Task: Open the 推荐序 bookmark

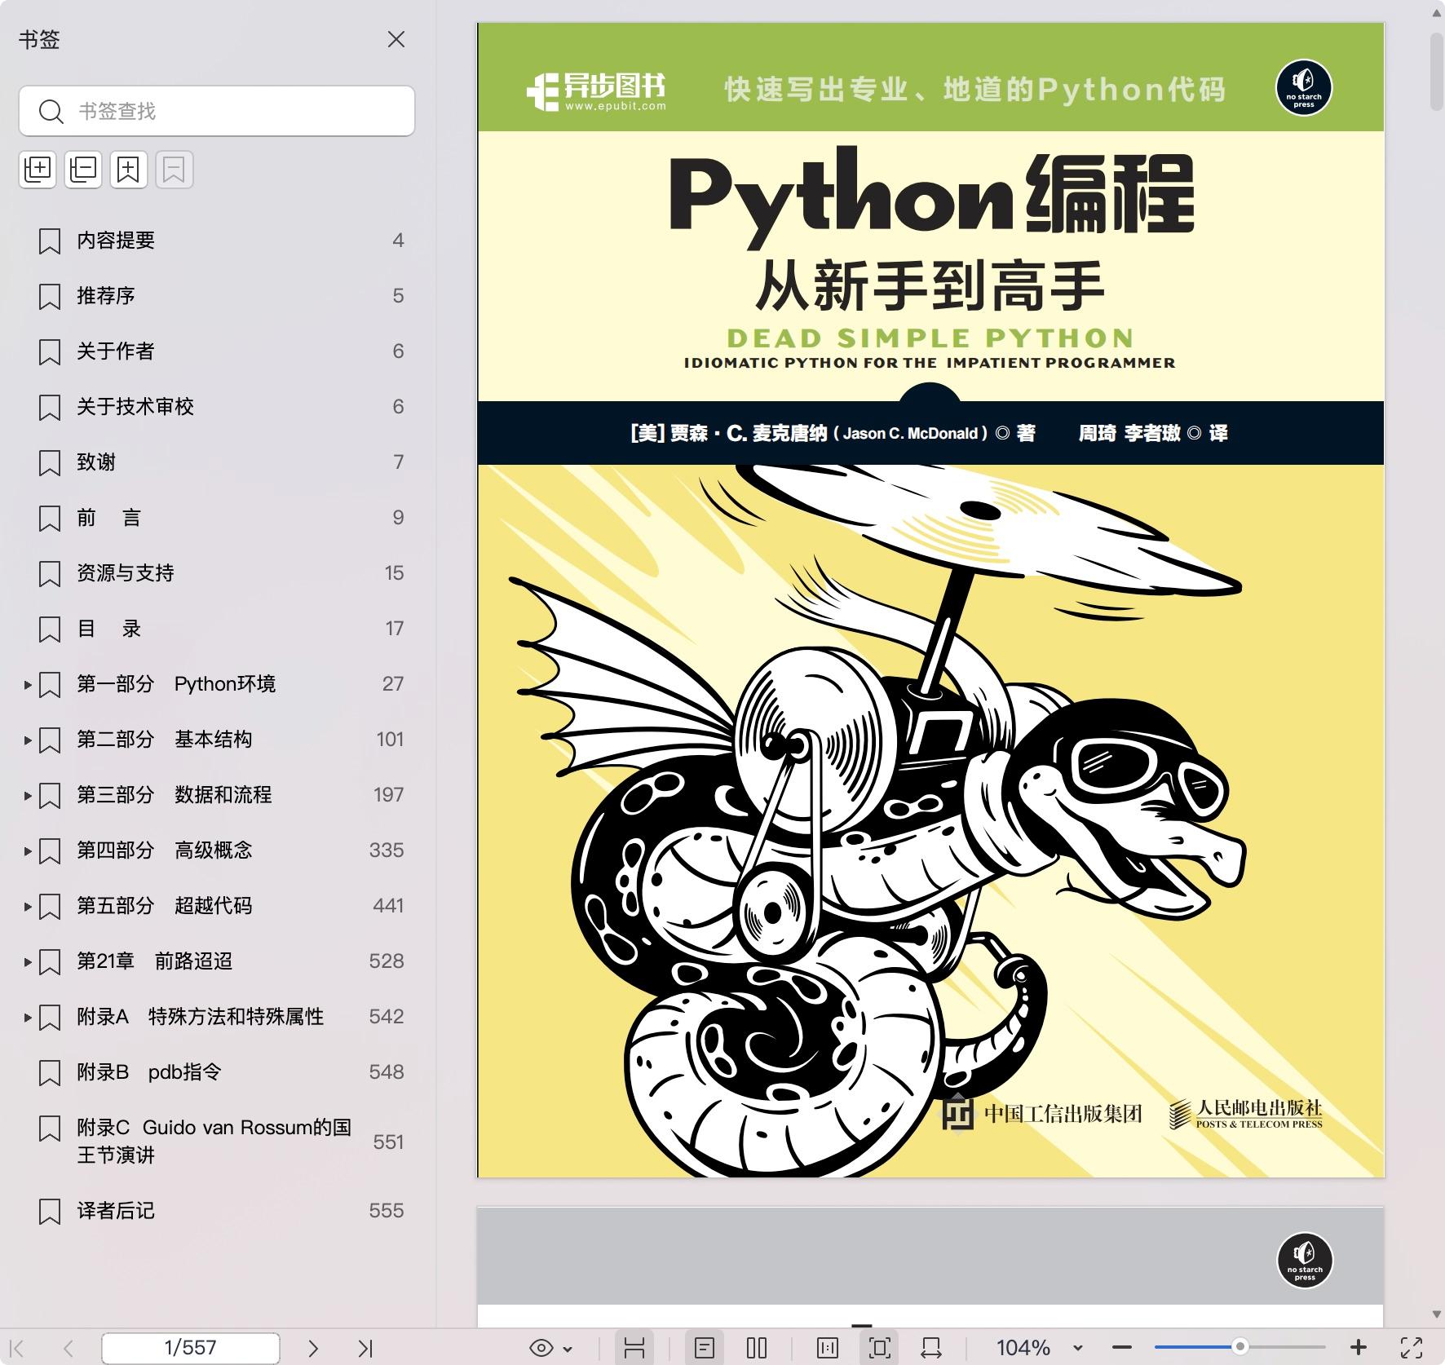Action: [x=106, y=295]
